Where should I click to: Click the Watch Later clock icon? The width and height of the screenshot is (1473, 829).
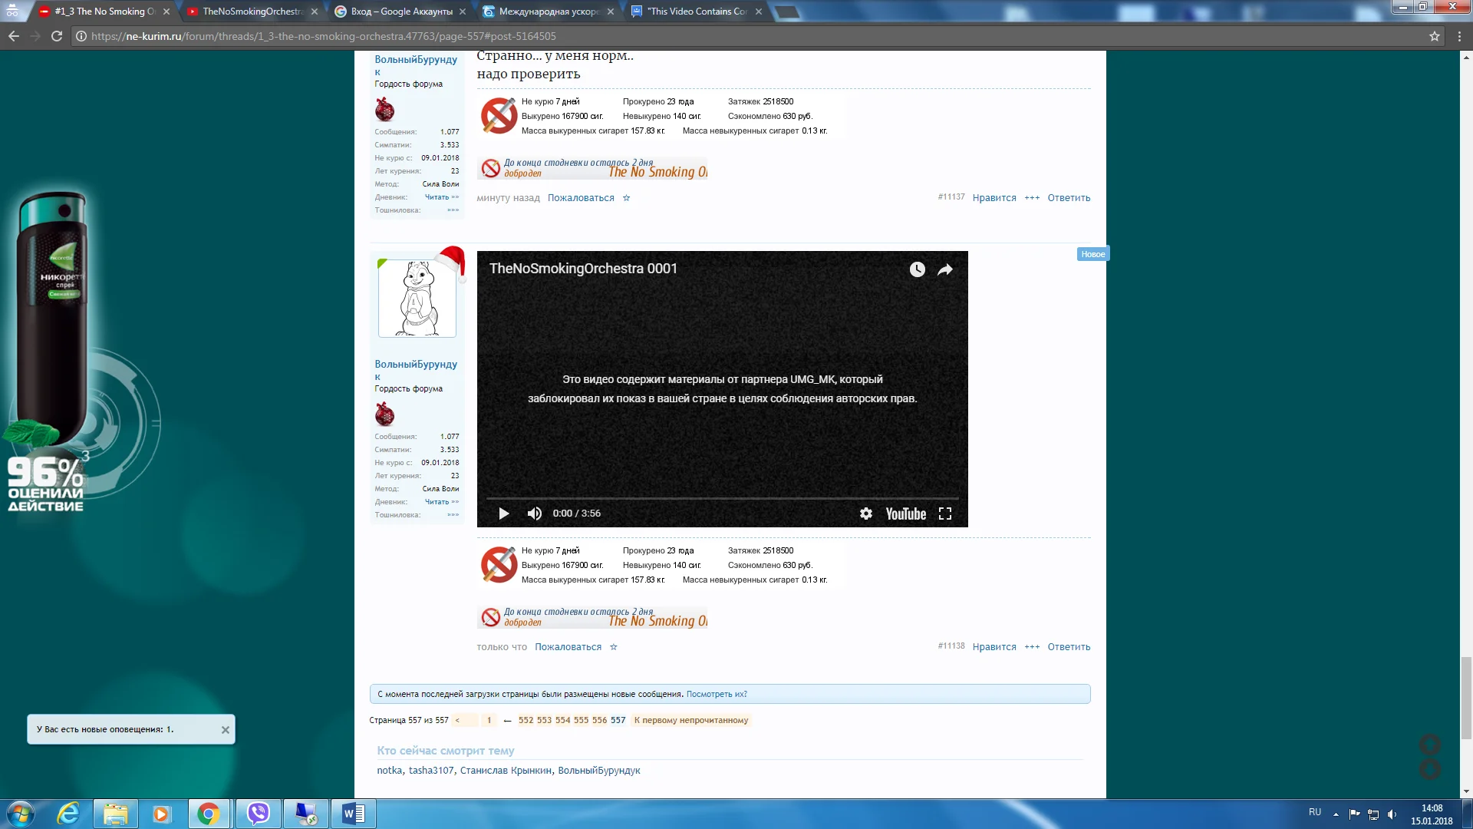pyautogui.click(x=917, y=269)
